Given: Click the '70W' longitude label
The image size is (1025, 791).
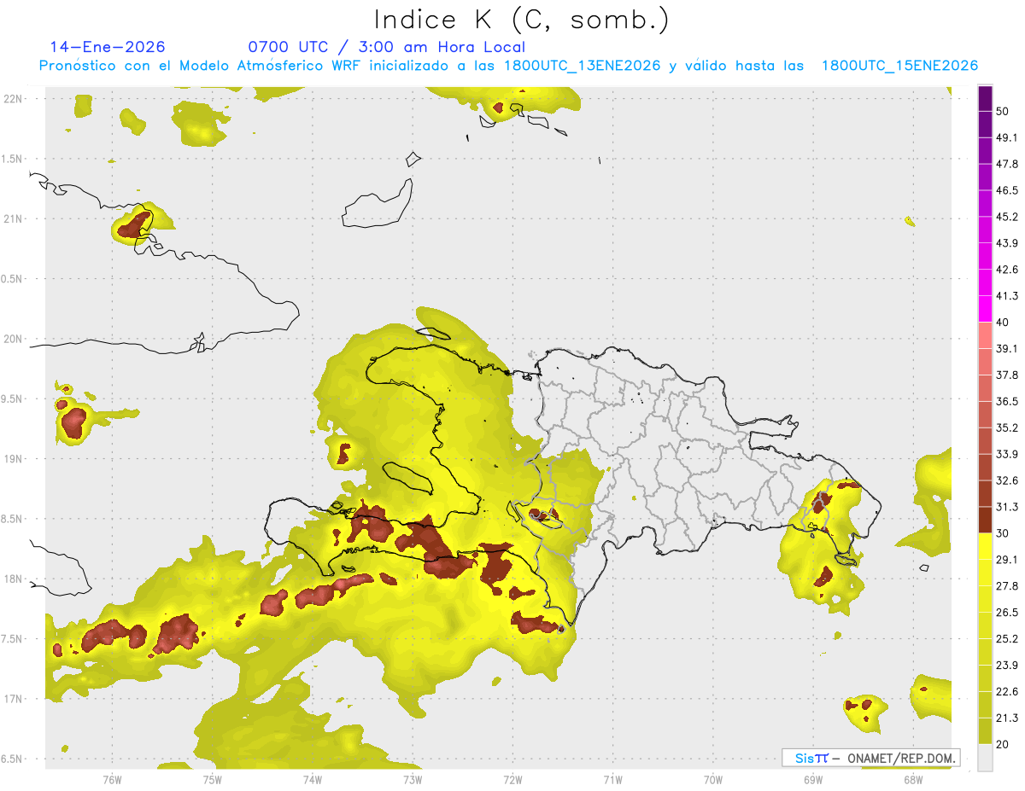Looking at the screenshot, I should tap(713, 779).
